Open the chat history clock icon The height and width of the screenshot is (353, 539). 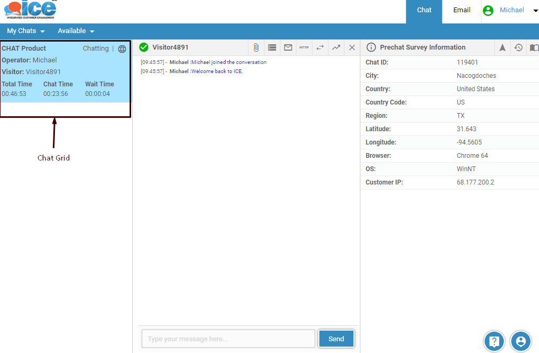(x=518, y=47)
